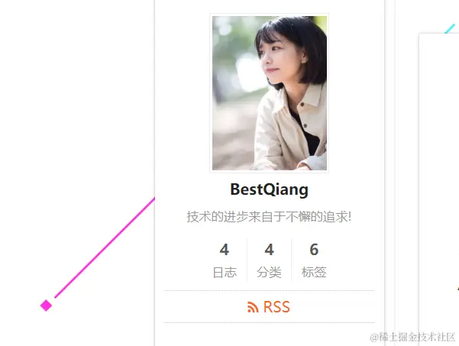Image resolution: width=459 pixels, height=346 pixels.
Task: Click the count 4 above 日志
Action: [225, 250]
